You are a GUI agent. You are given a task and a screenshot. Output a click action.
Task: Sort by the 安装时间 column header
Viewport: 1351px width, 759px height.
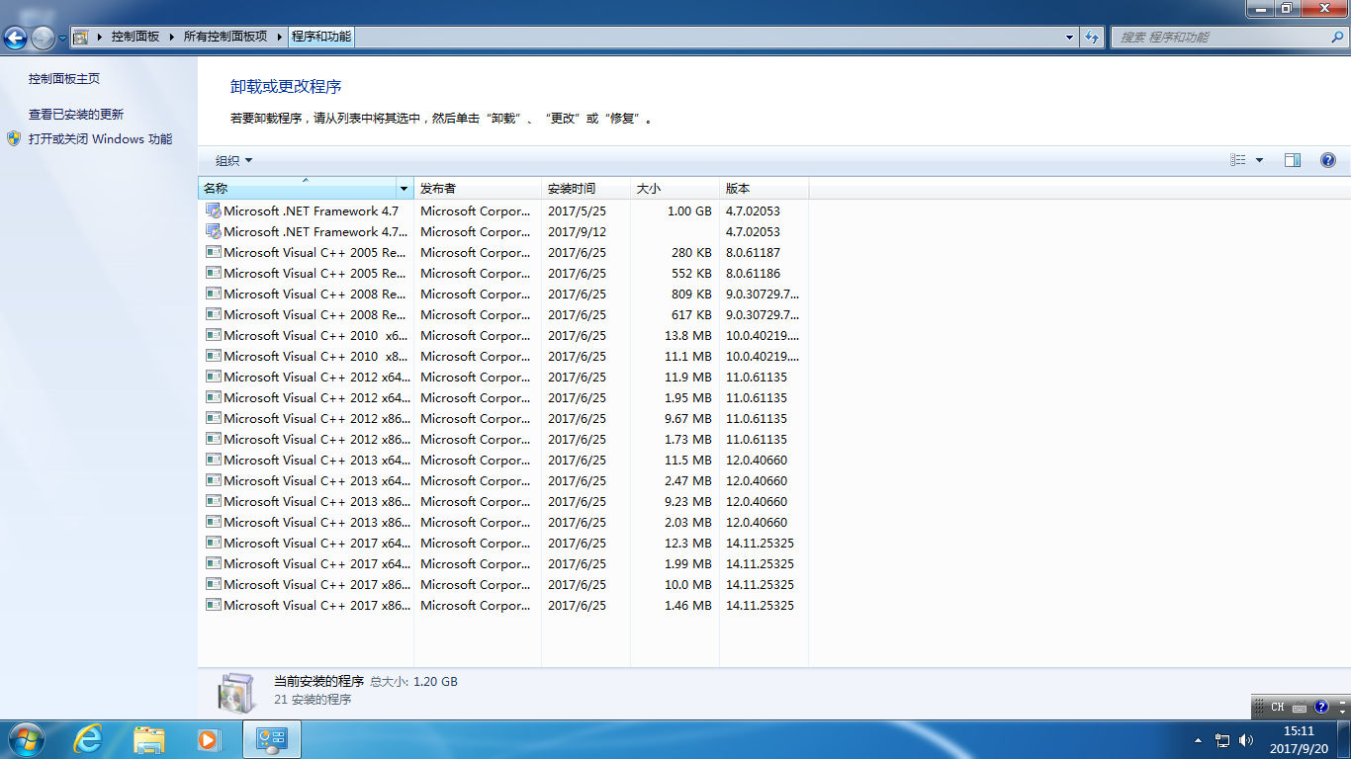click(585, 188)
